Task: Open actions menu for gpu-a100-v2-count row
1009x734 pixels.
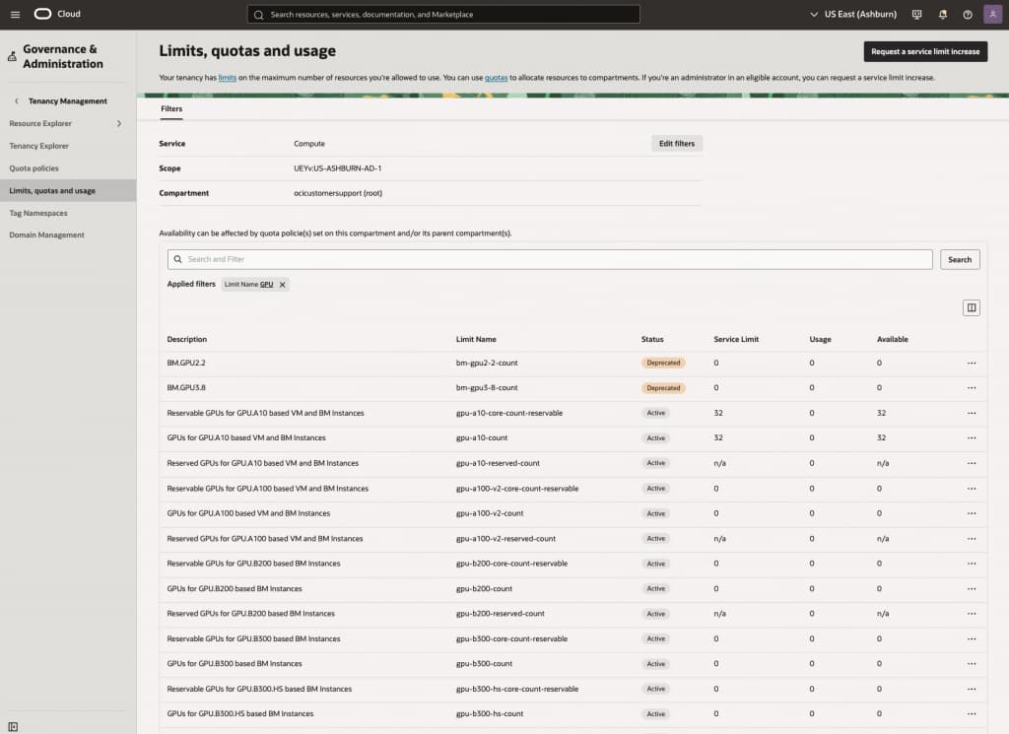Action: click(x=971, y=513)
